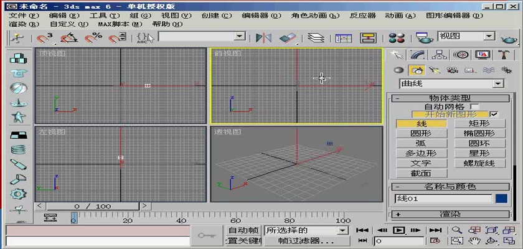The width and height of the screenshot is (523, 249).
Task: Select the Shapes category icon
Action: 417,70
